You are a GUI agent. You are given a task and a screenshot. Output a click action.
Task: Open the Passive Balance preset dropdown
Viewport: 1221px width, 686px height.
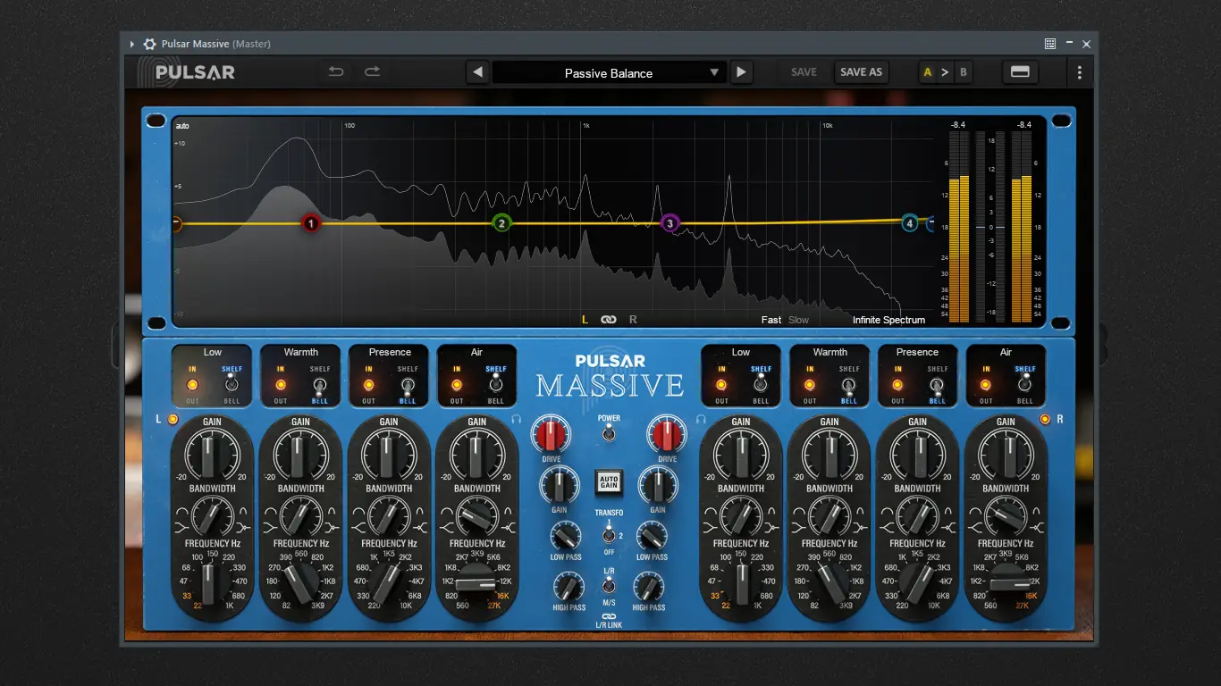tap(609, 73)
